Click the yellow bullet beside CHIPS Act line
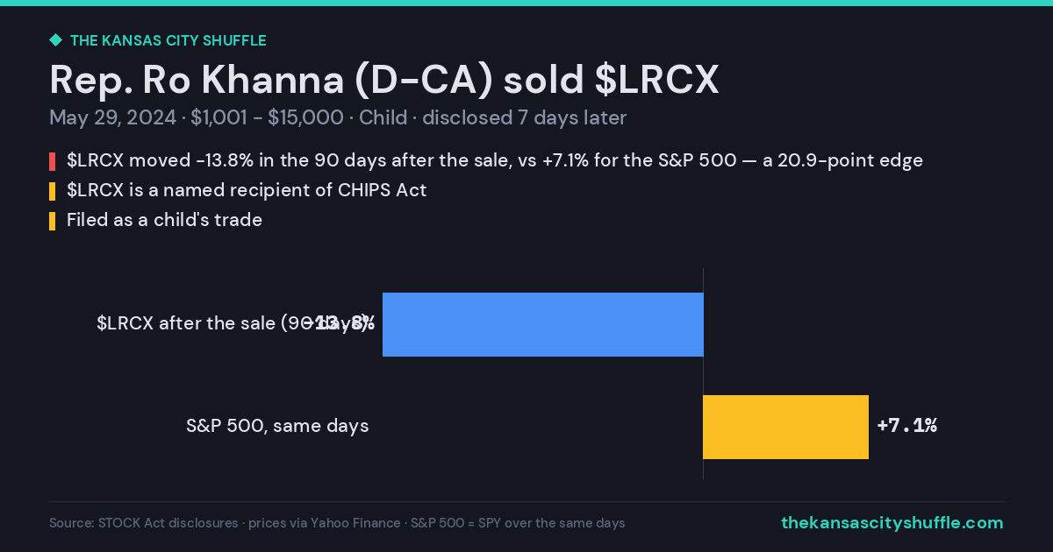1053x552 pixels. pos(52,191)
